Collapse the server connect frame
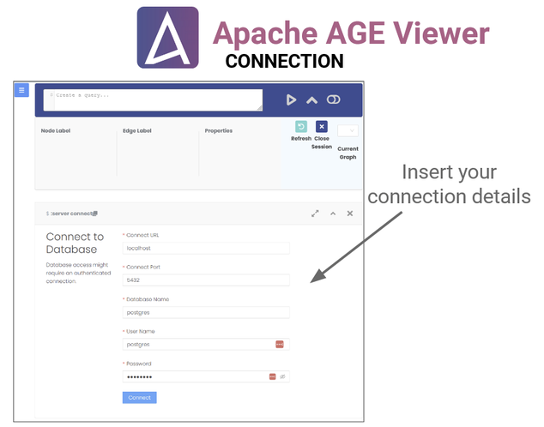This screenshot has width=544, height=427. click(333, 213)
